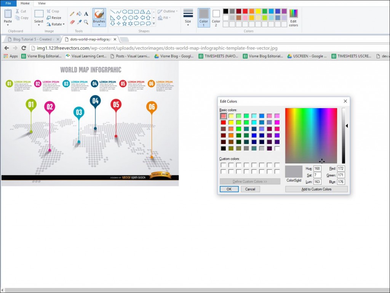
Task: Click the Crop tool in Image group
Action: tap(53, 11)
